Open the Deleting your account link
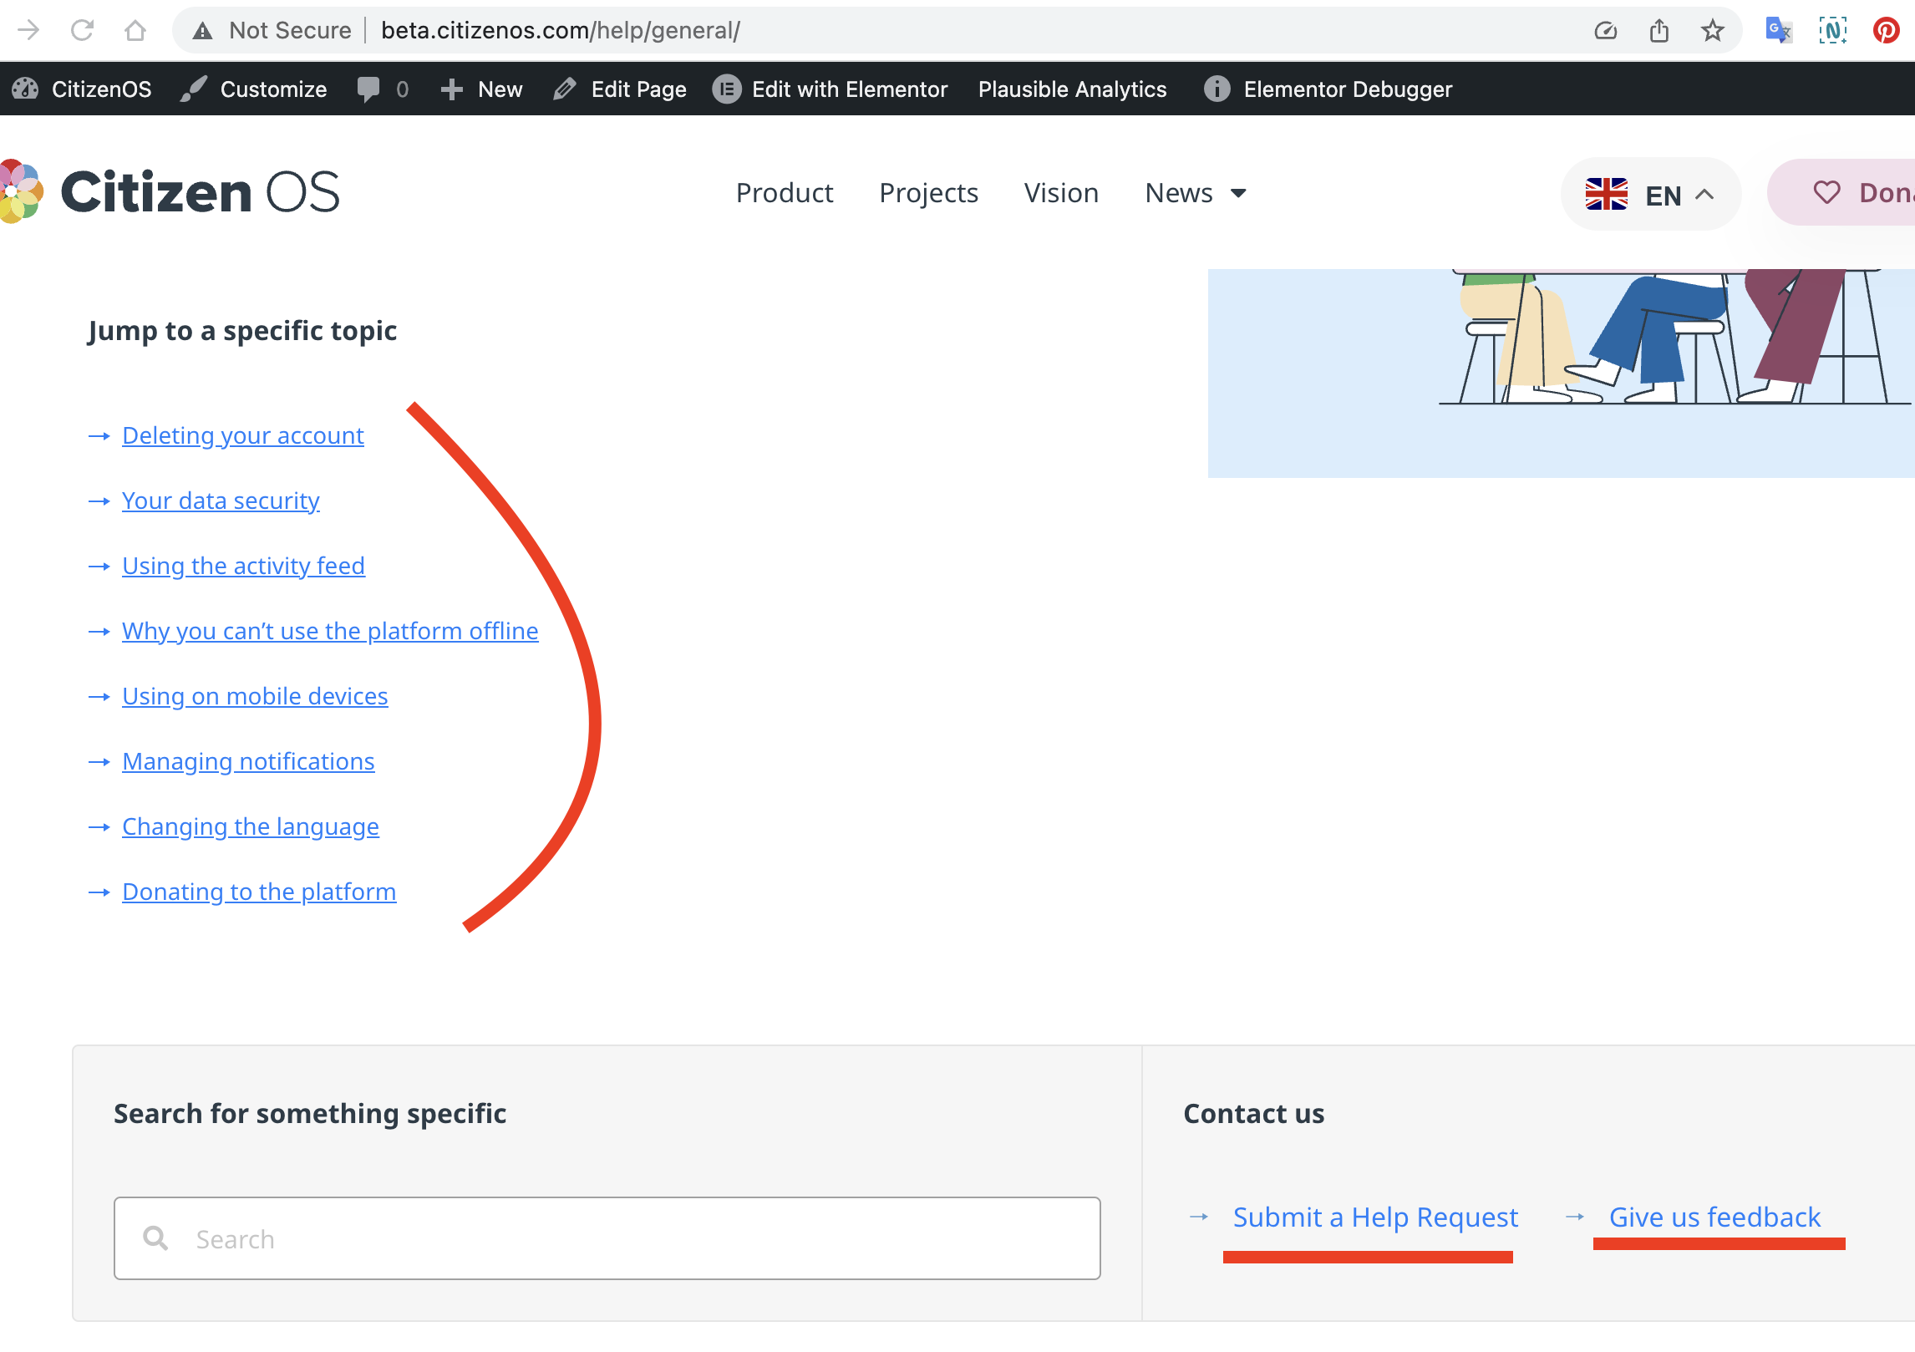 [x=242, y=435]
